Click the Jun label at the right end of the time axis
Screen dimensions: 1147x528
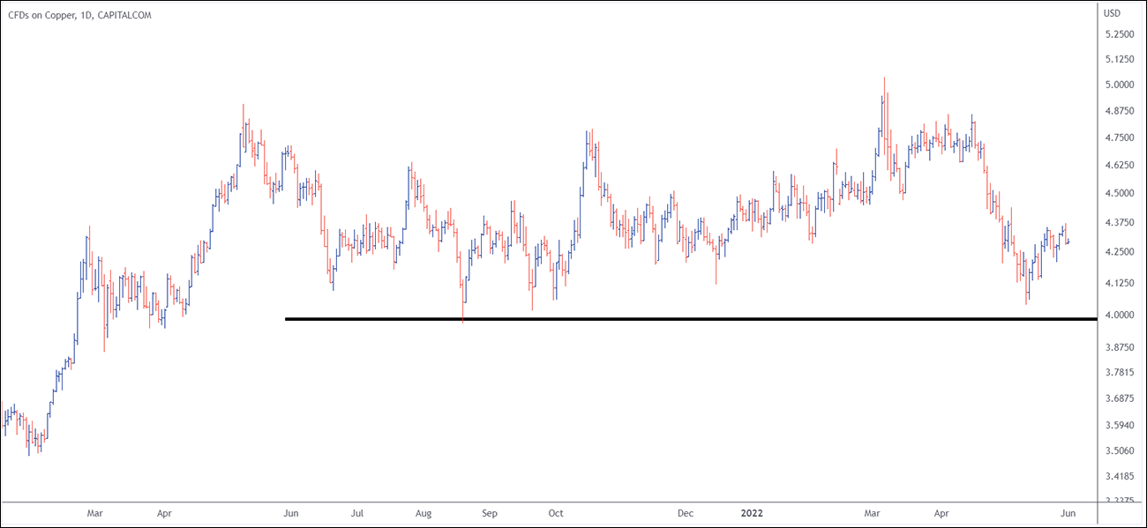tap(1068, 513)
